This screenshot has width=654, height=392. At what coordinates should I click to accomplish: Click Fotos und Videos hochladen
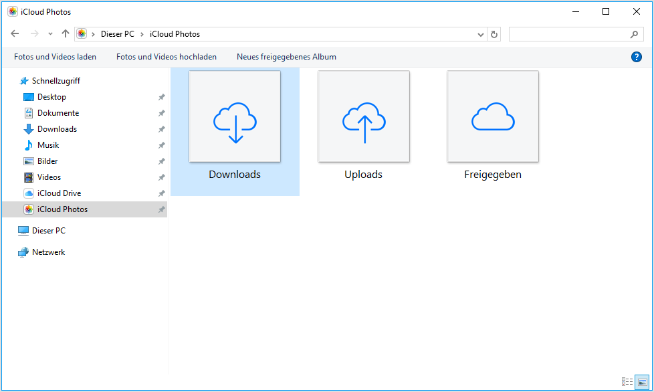(167, 56)
